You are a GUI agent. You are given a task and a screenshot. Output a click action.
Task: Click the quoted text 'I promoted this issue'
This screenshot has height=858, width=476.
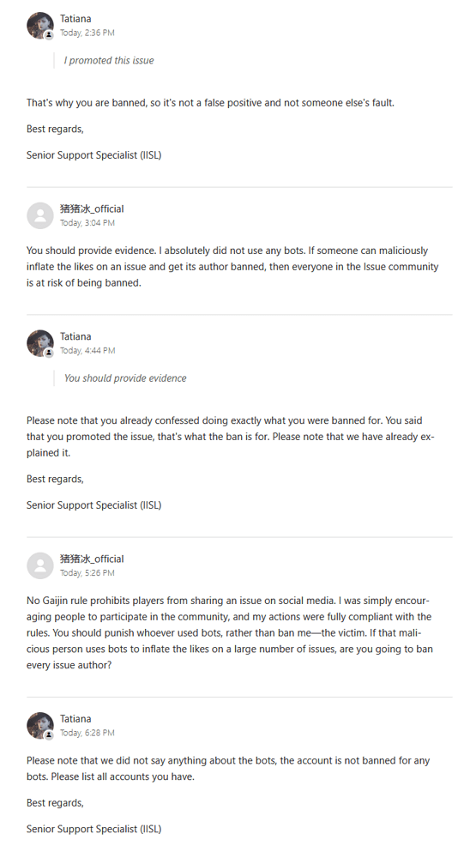tap(109, 60)
